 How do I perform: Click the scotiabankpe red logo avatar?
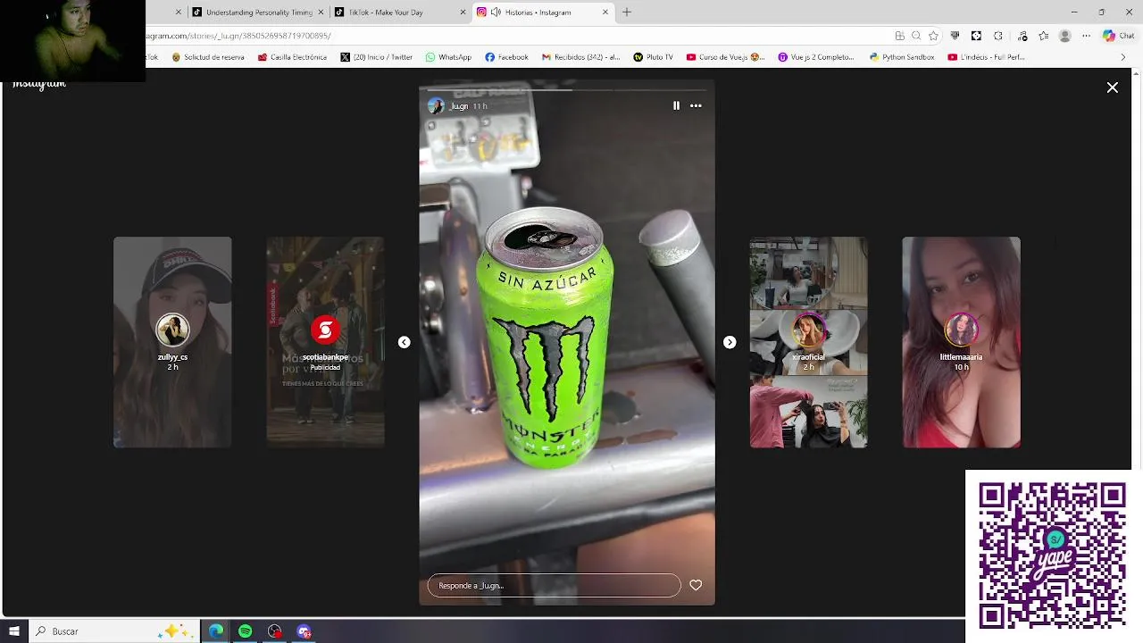click(x=325, y=330)
